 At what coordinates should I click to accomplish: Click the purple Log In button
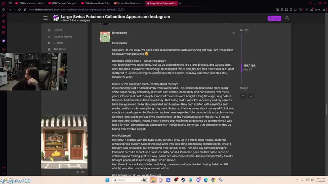[274, 18]
